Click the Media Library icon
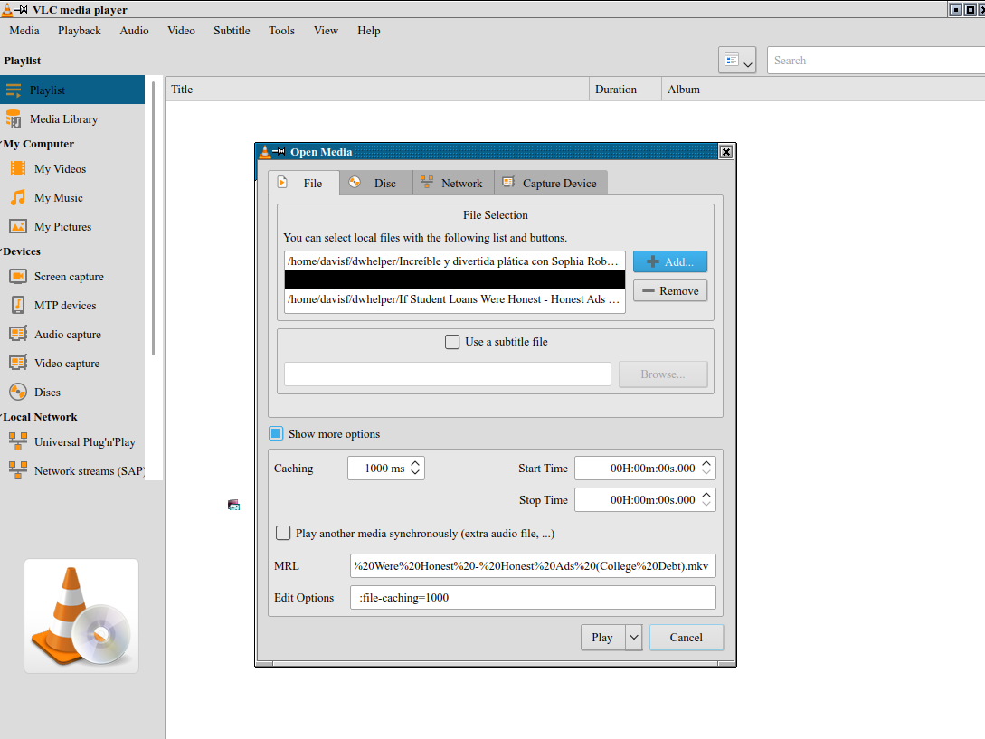 [x=14, y=118]
